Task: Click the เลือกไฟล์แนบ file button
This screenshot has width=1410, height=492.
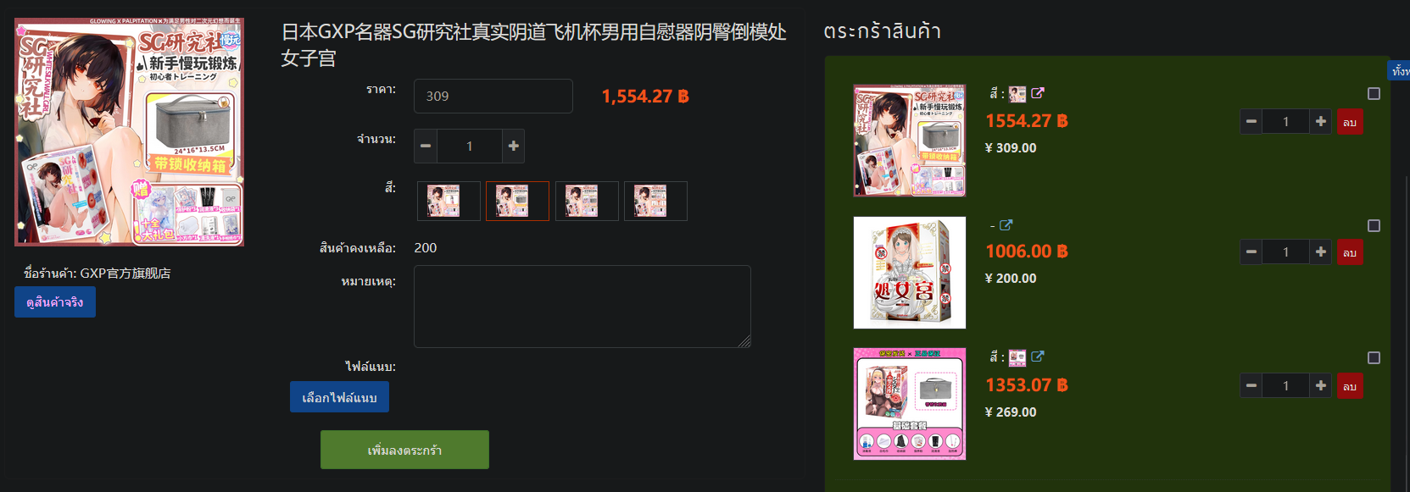Action: click(x=339, y=397)
